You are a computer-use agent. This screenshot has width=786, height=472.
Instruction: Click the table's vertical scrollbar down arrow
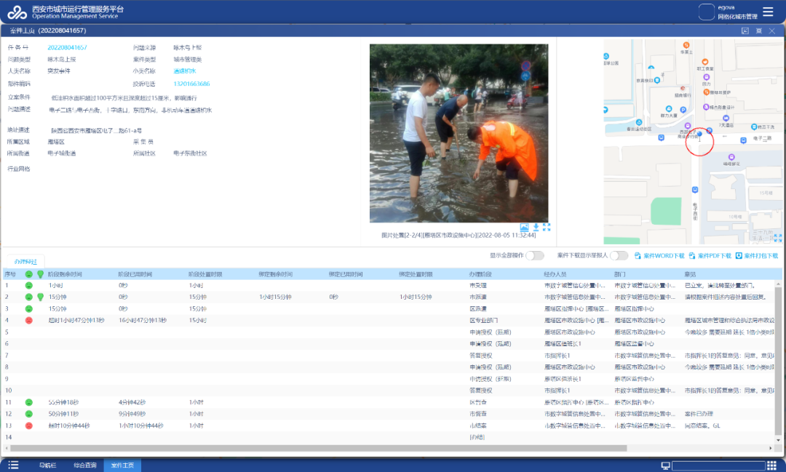[777, 441]
